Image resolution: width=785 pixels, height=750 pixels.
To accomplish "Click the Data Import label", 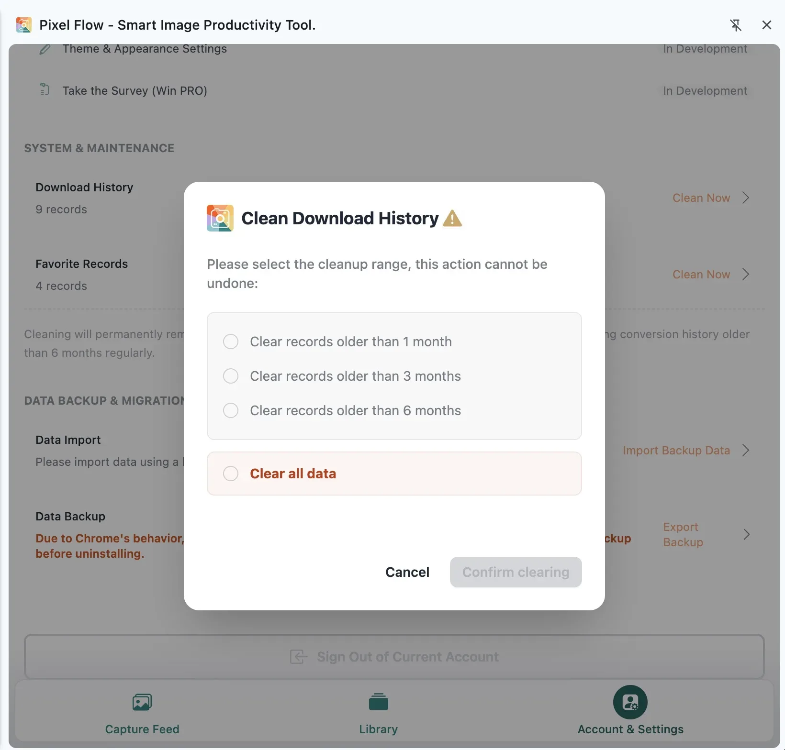I will point(68,440).
